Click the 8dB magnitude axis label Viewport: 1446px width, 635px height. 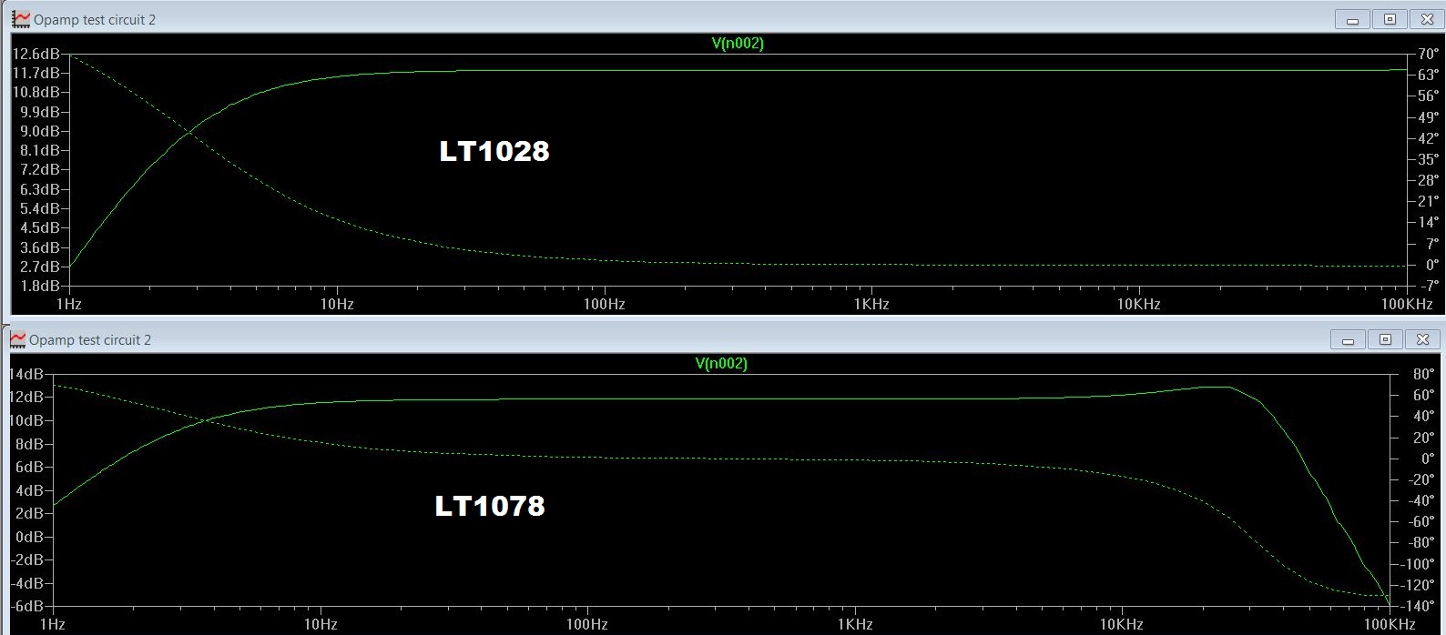tap(30, 444)
